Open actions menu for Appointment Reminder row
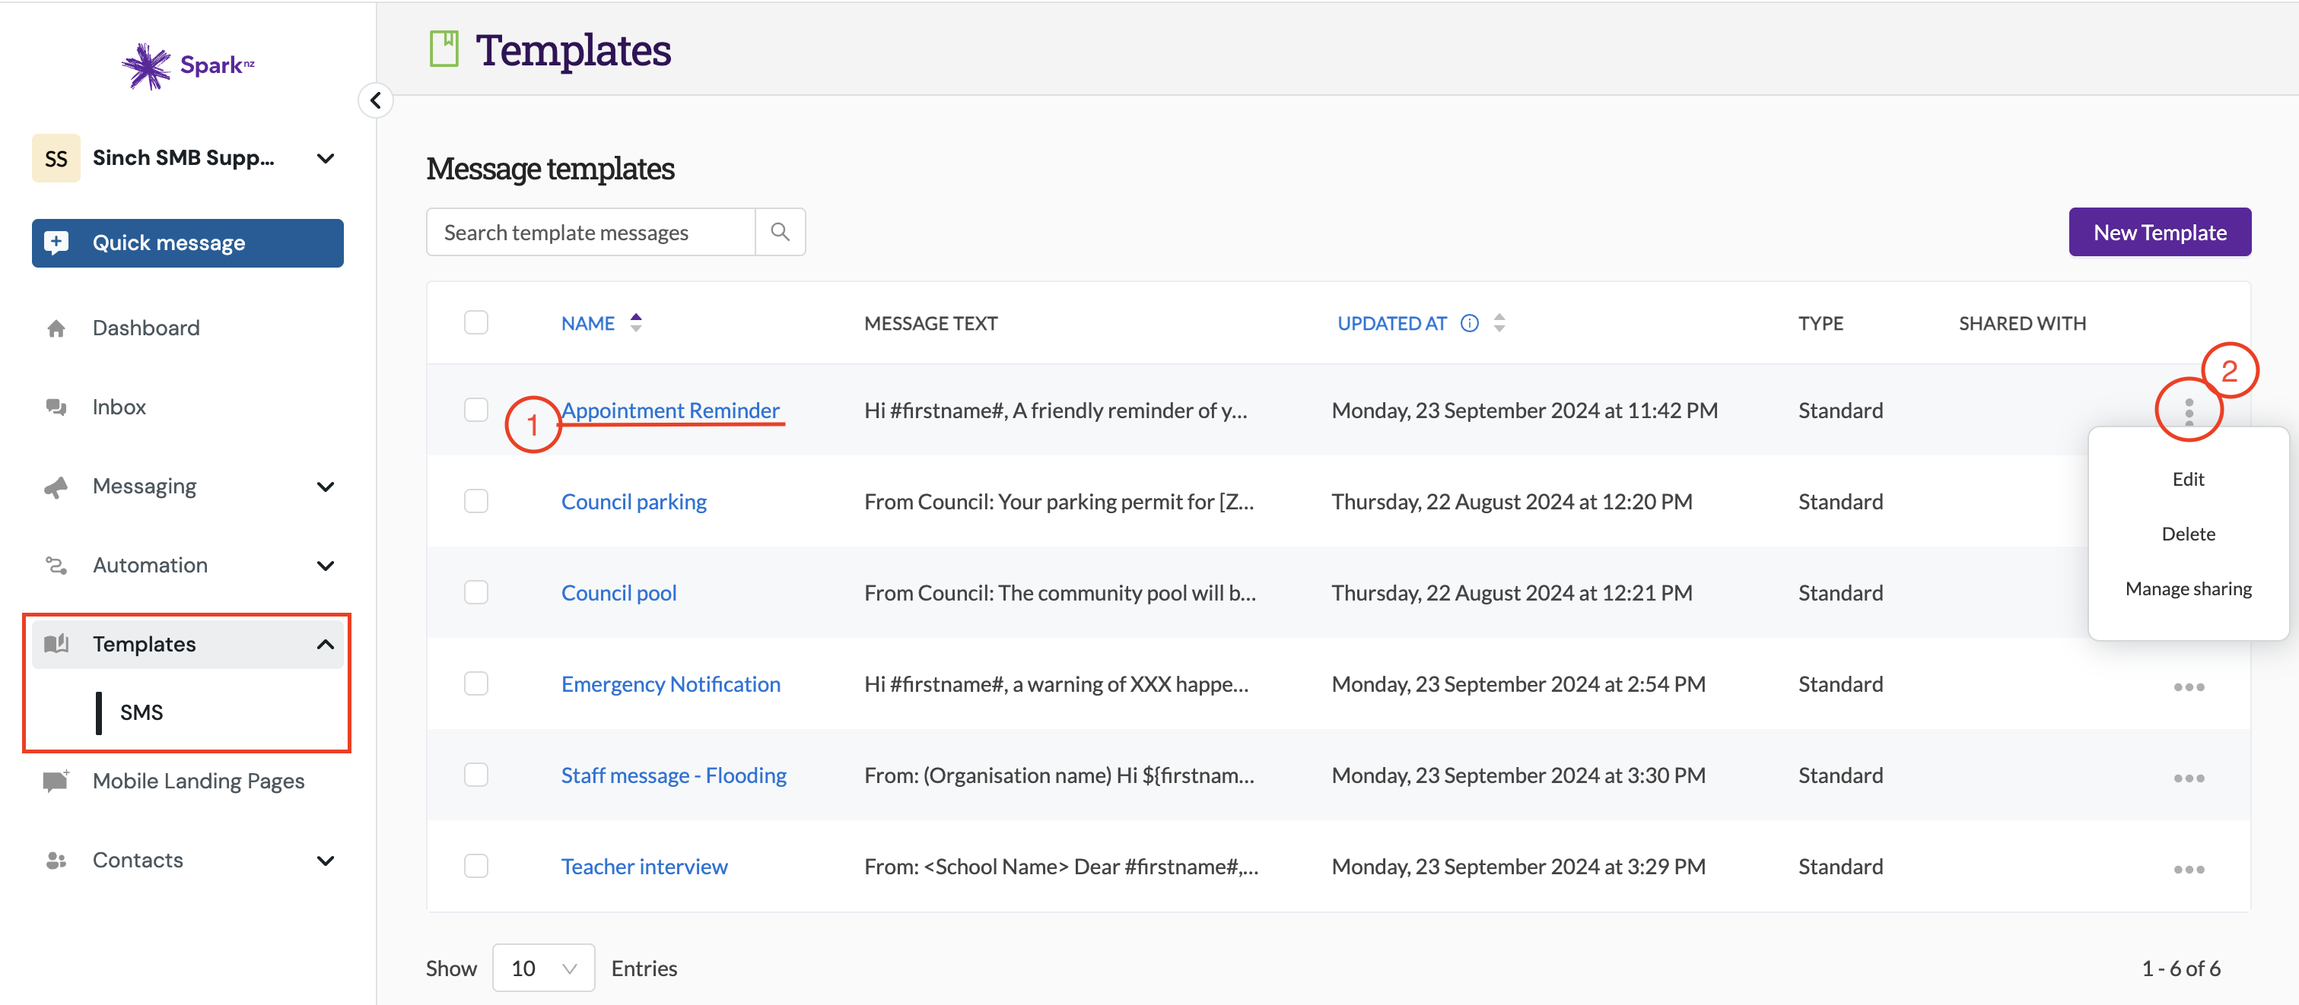Image resolution: width=2299 pixels, height=1005 pixels. [x=2189, y=411]
